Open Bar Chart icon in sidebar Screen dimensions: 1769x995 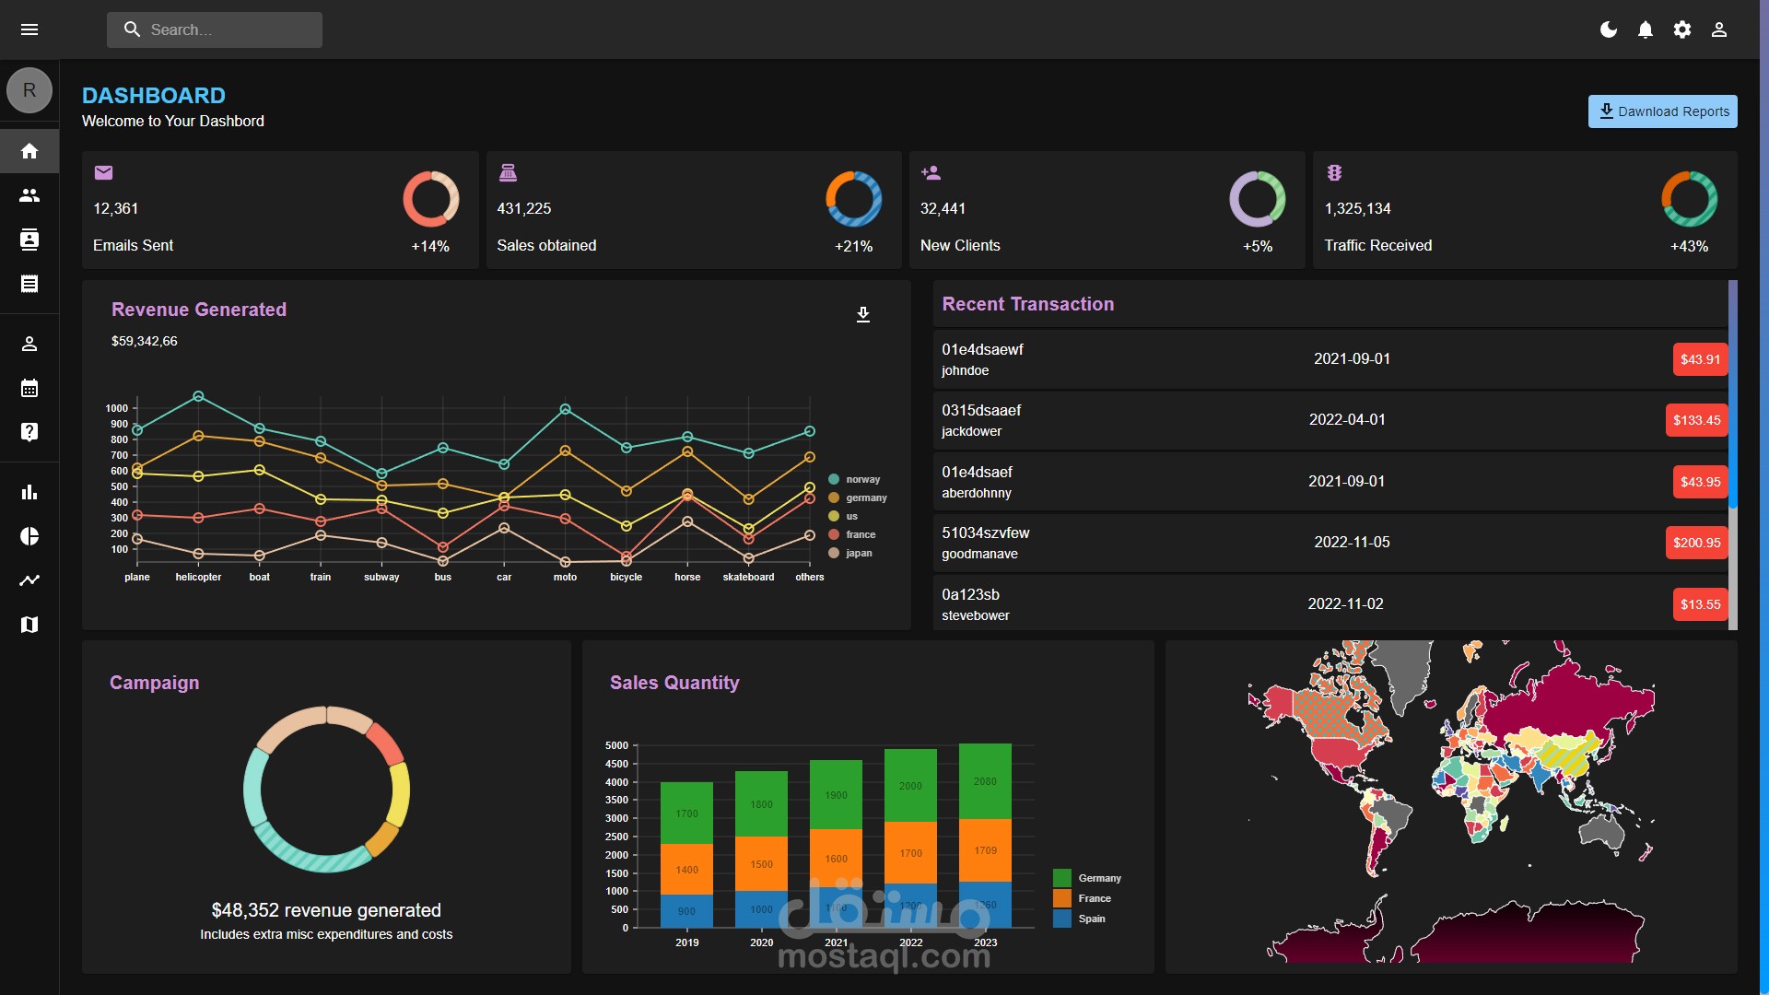point(29,492)
